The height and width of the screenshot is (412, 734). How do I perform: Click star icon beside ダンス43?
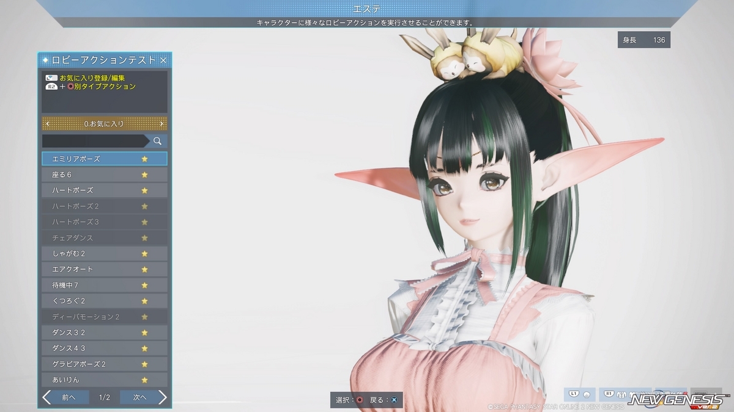coord(144,349)
